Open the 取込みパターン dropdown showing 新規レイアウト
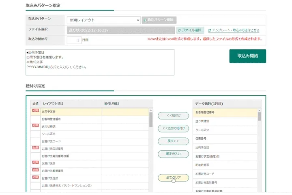 (103, 20)
